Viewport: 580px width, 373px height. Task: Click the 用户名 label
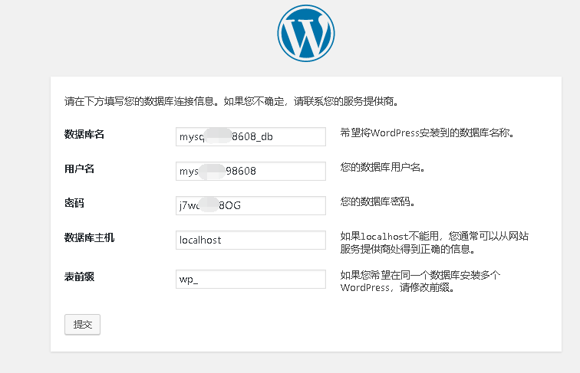pyautogui.click(x=80, y=169)
